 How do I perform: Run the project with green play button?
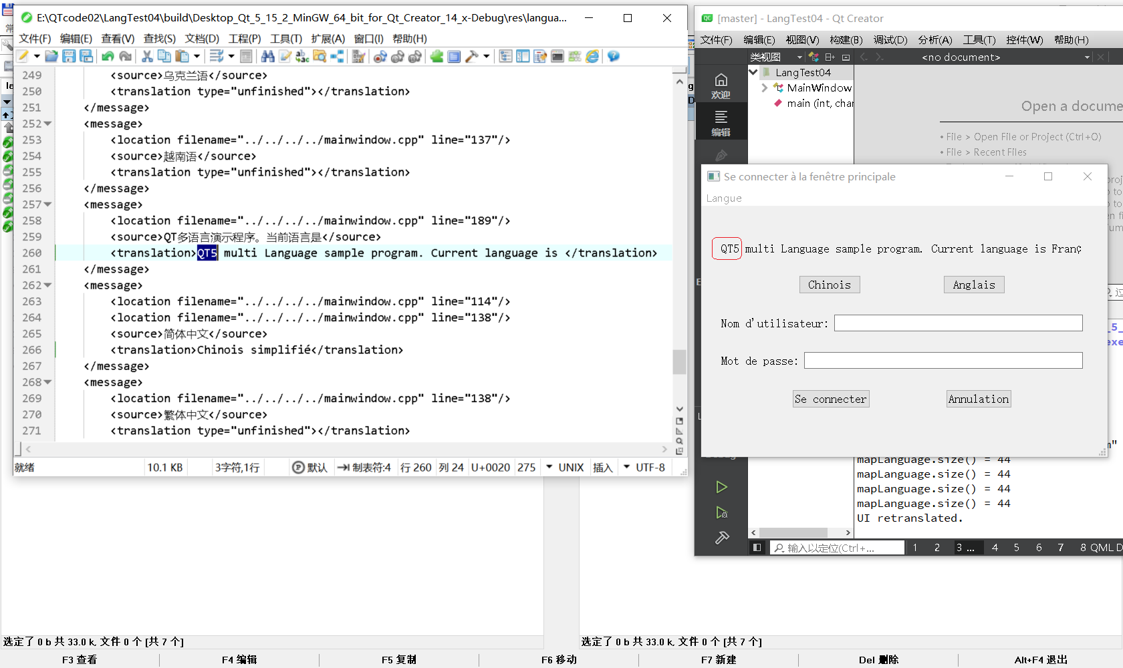(721, 487)
